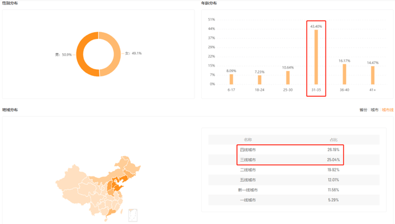Screen dimensions: 395x224
Task: Select the 三线城市 table row
Action: [x=294, y=160]
